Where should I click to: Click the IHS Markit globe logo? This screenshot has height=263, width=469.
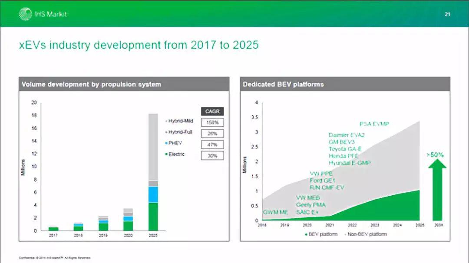click(25, 14)
